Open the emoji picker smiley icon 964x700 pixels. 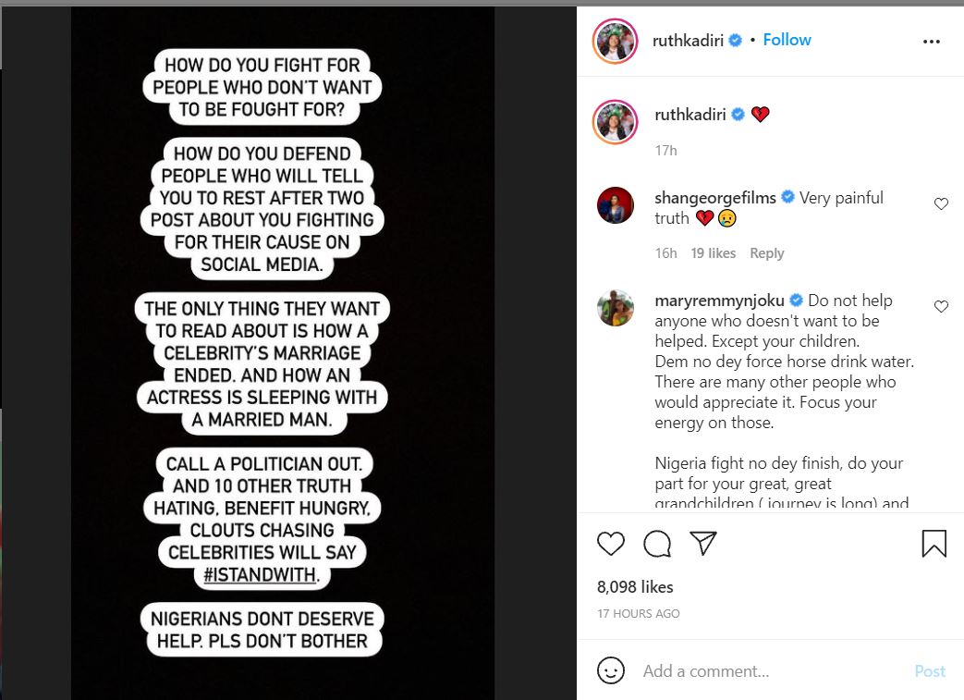click(x=611, y=670)
